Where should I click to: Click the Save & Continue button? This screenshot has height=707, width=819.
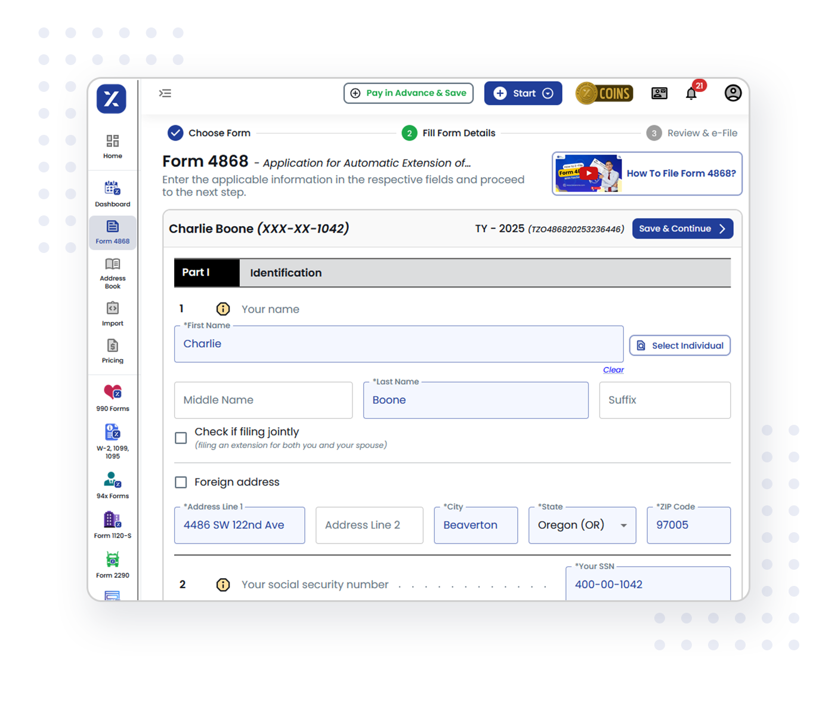tap(682, 229)
